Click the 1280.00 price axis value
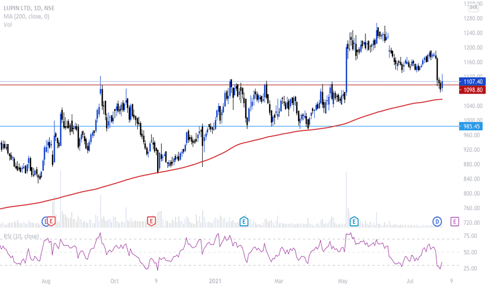Viewport: 488px width, 288px height. 473,18
